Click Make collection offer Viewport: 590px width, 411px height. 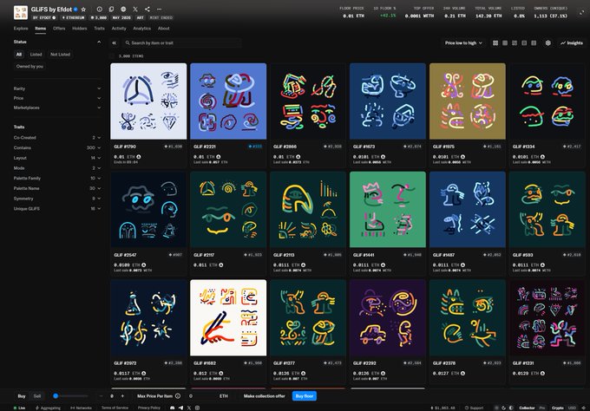coord(264,396)
